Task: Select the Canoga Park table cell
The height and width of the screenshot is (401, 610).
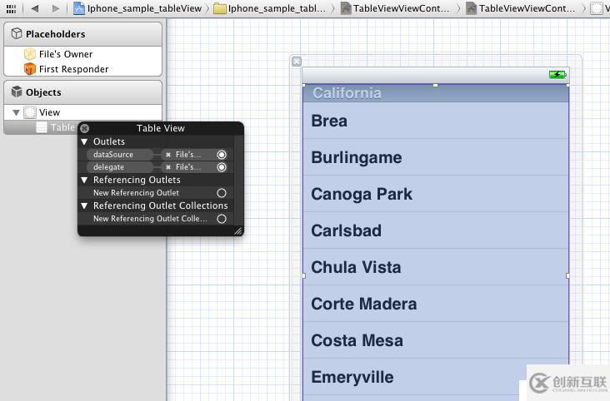Action: point(436,194)
